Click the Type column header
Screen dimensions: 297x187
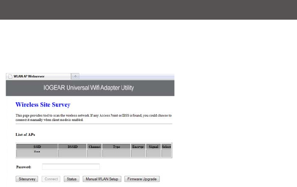point(117,146)
